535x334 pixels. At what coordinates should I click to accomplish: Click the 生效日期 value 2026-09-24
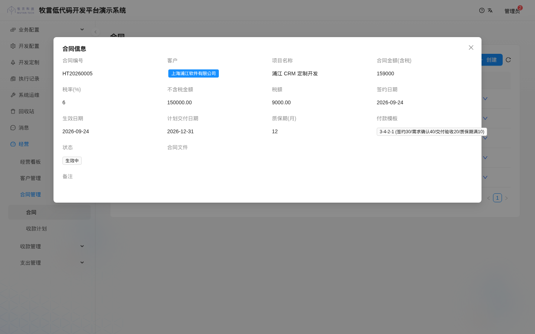coord(76,131)
